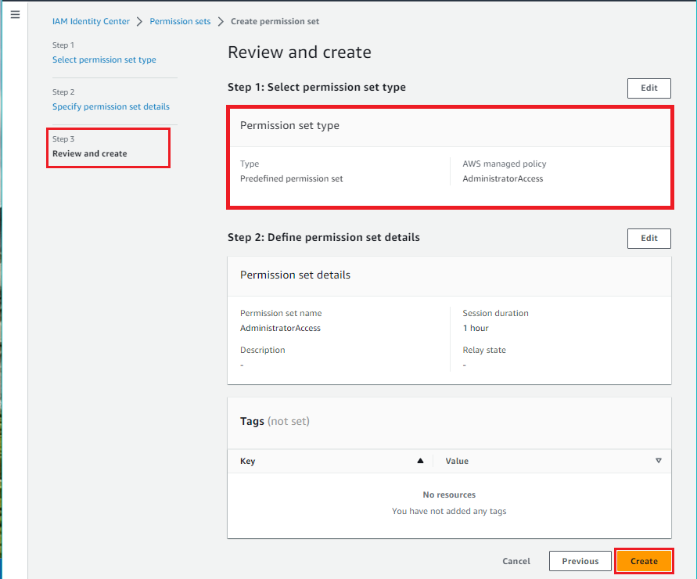
Task: Go to IAM Identity Center breadcrumb
Action: point(91,21)
